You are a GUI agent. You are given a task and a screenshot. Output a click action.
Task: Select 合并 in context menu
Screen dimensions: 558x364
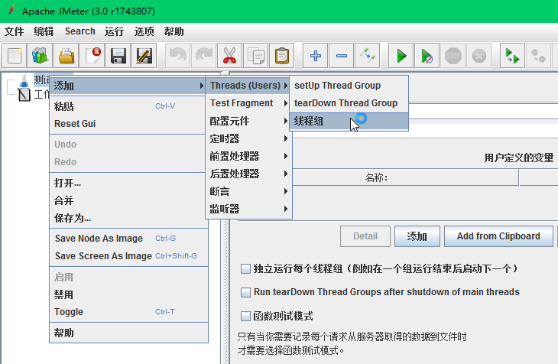tap(128, 200)
